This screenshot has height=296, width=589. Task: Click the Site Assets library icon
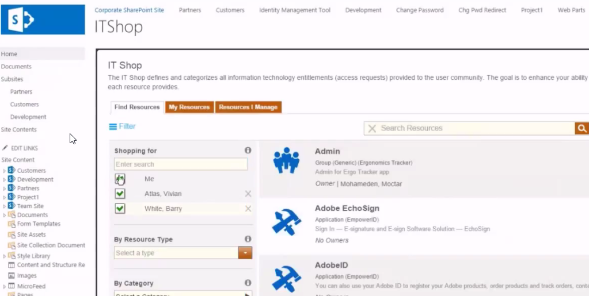click(x=12, y=235)
